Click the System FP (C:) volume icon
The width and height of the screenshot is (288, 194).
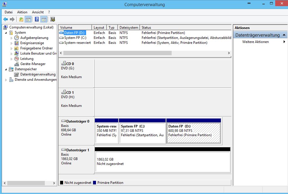(61, 38)
